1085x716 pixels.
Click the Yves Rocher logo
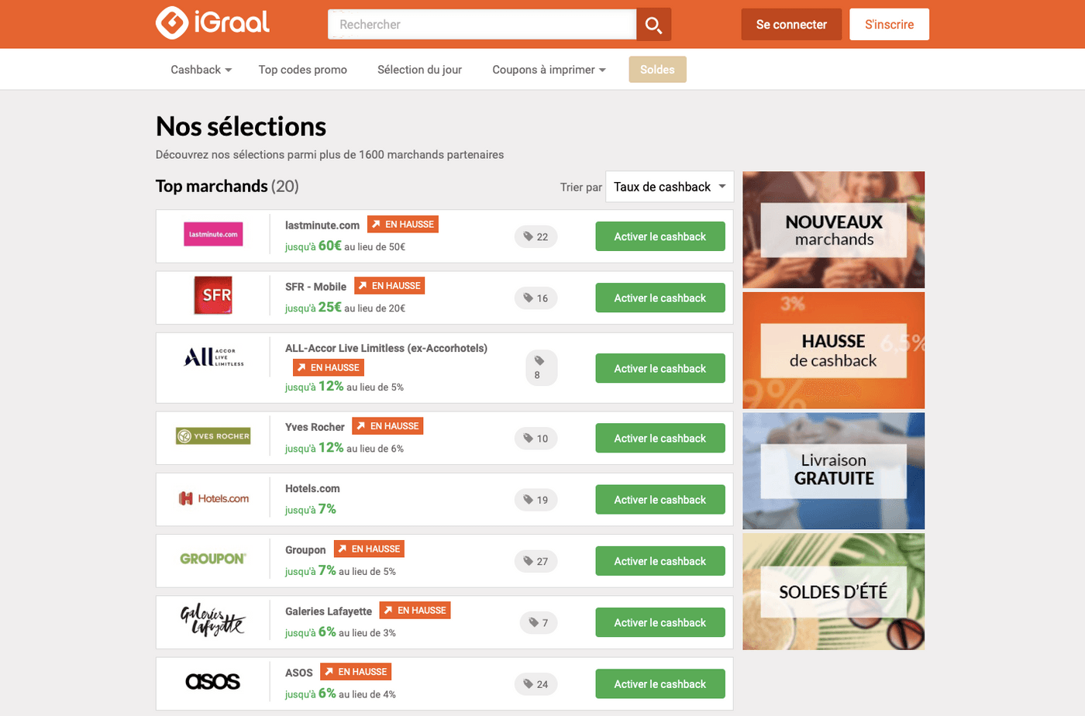pos(213,436)
